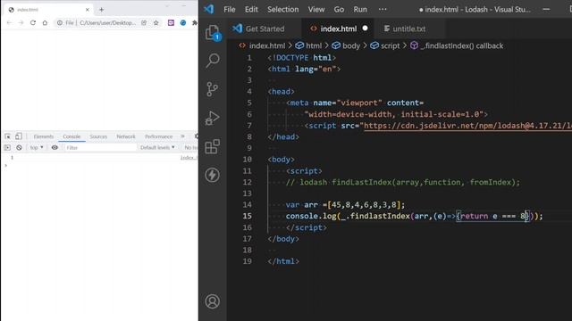Open the Selection menu
This screenshot has width=572, height=321.
(282, 10)
